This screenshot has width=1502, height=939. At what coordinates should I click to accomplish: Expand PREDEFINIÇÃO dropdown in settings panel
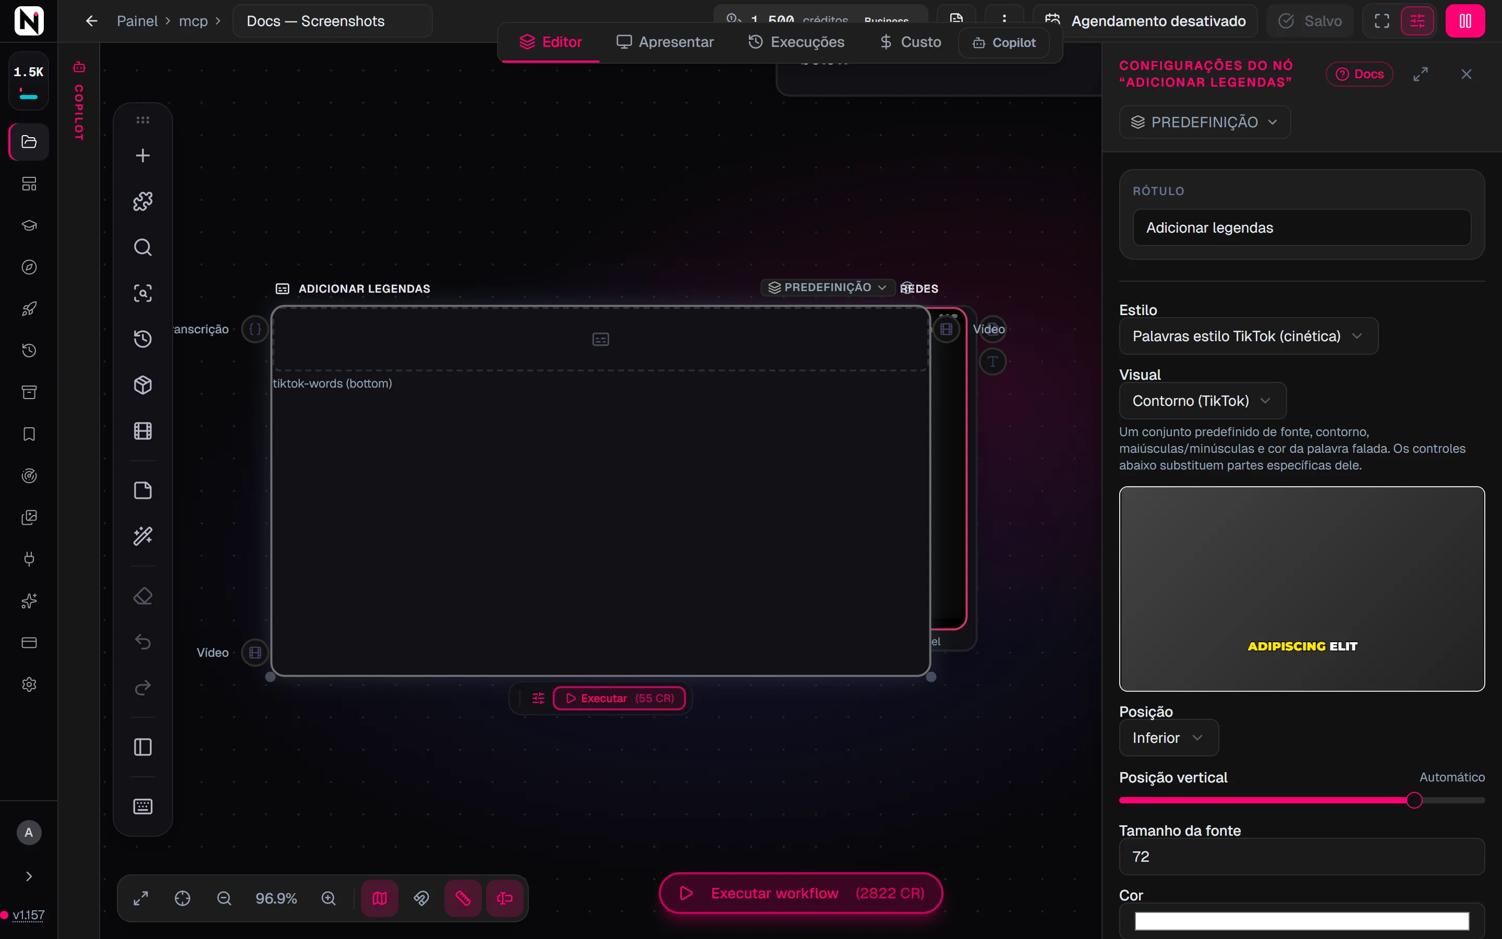tap(1205, 123)
